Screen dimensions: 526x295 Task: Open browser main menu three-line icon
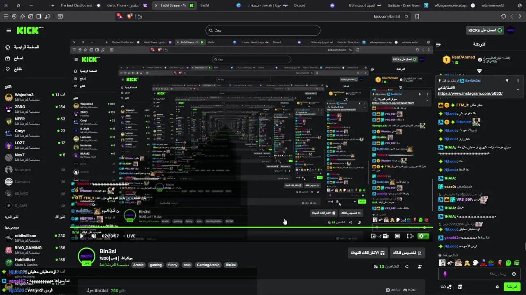coord(6,16)
